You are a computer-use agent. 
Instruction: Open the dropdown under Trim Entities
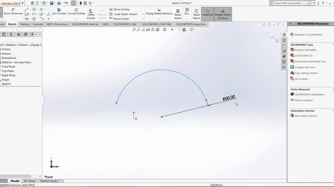coord(59,19)
